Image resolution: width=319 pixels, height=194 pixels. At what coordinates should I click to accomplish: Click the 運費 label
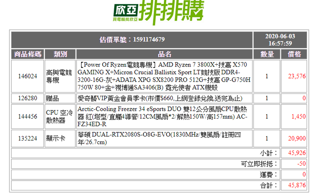(x=268, y=175)
